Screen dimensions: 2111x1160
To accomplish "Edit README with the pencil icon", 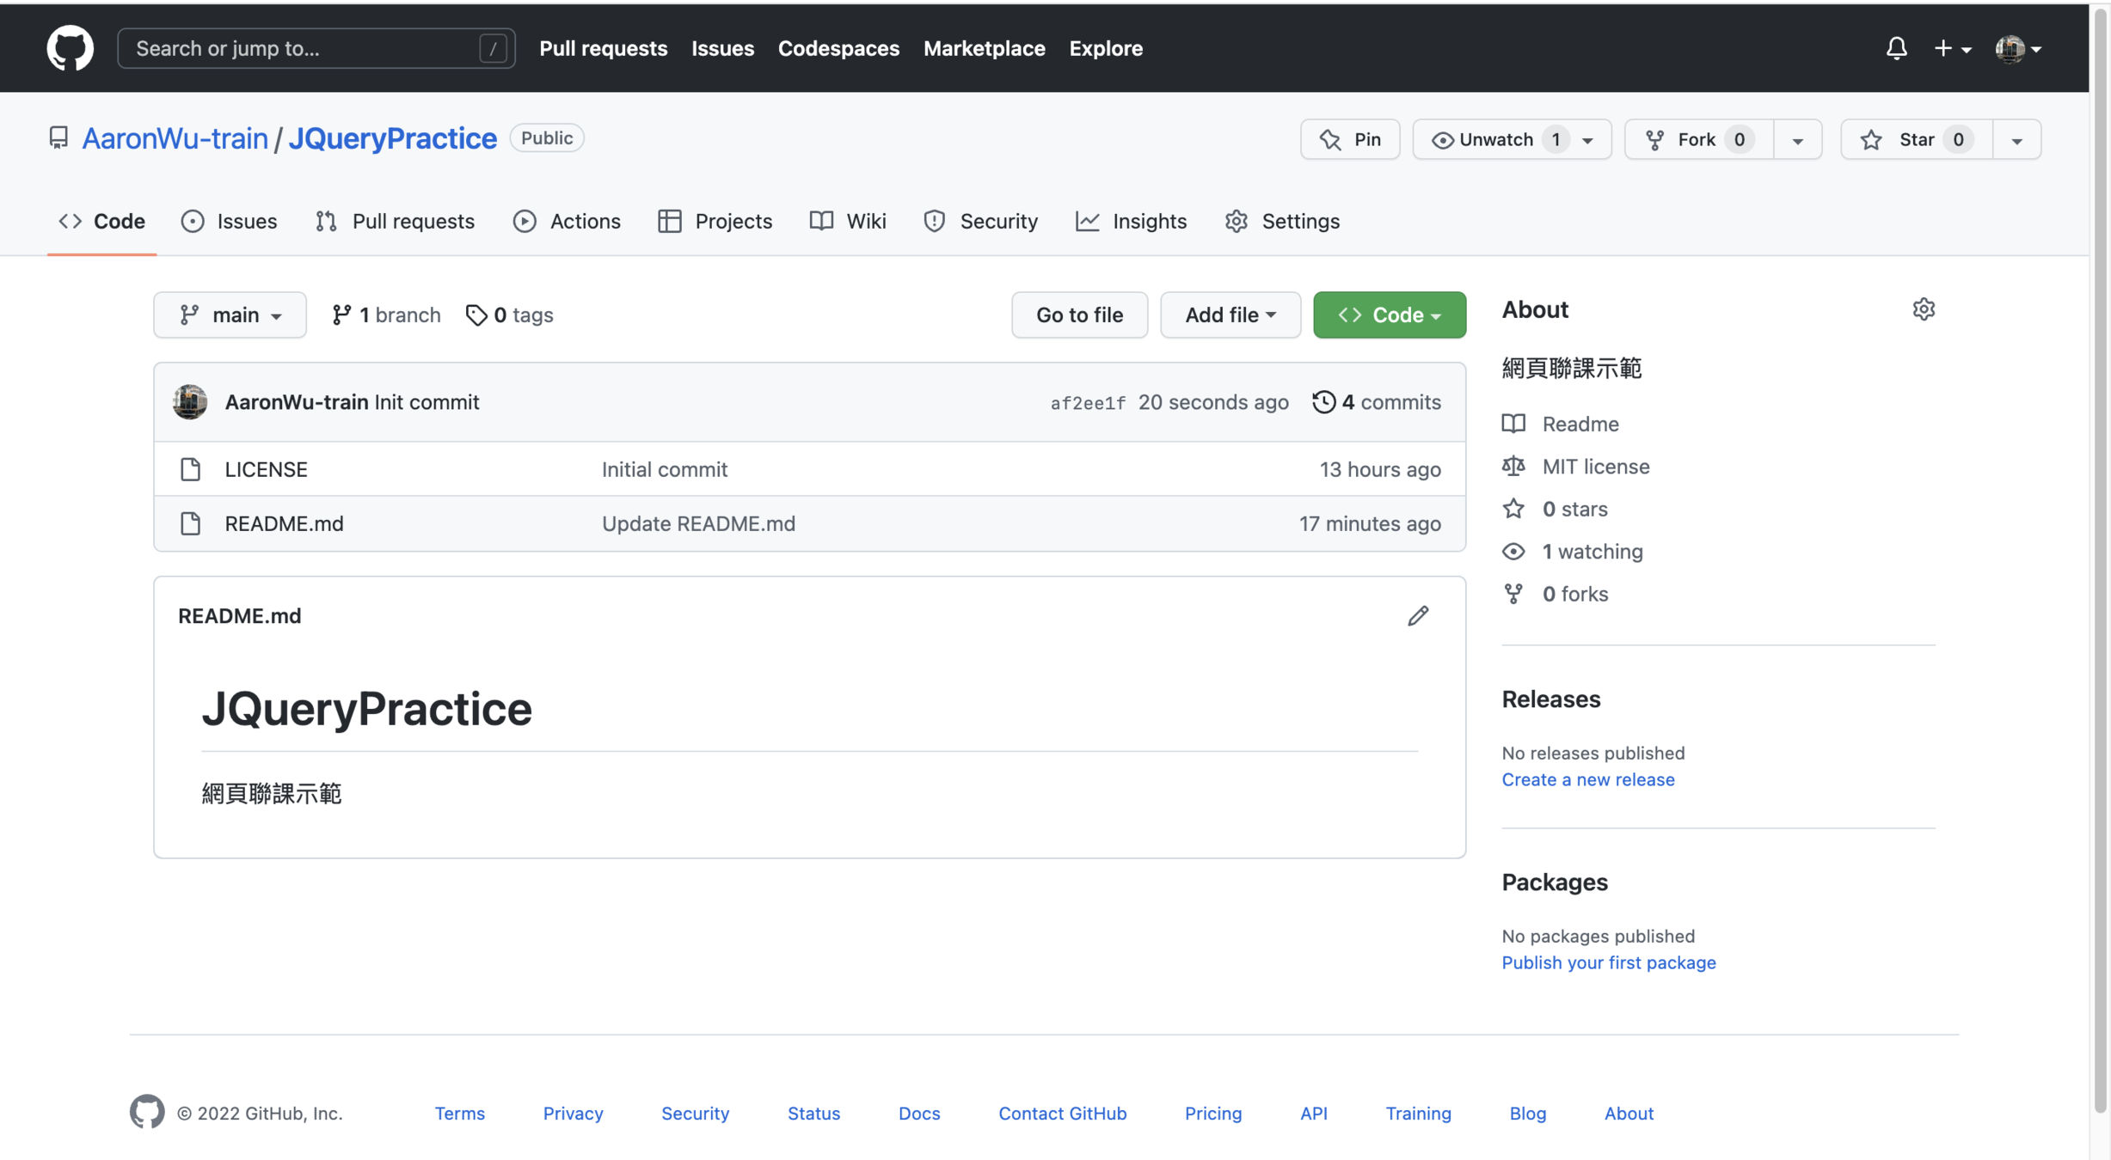I will (x=1418, y=615).
